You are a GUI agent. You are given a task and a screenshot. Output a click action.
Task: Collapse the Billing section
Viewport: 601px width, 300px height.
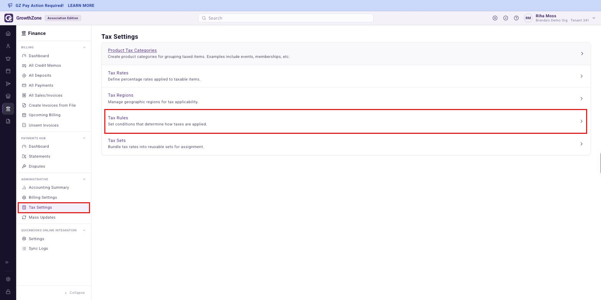[x=84, y=48]
